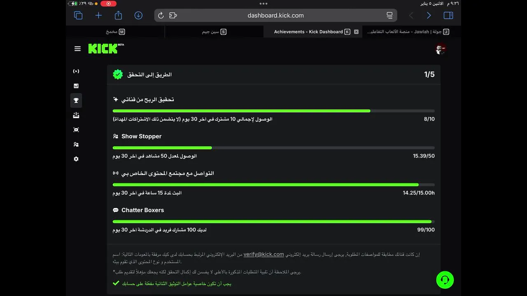
Task: Open the bar-chart analytics sidebar icon
Action: click(76, 86)
